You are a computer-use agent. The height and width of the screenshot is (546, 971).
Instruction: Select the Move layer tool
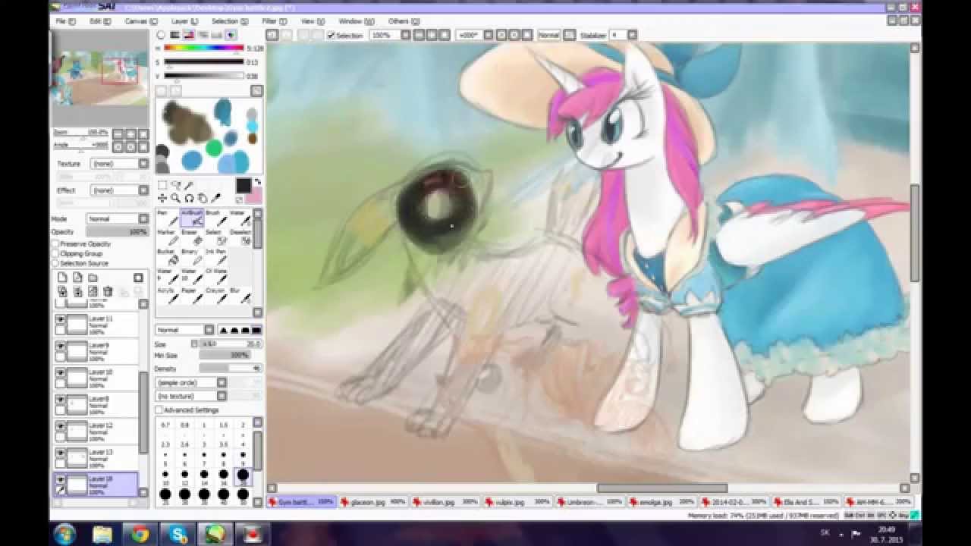coord(162,198)
